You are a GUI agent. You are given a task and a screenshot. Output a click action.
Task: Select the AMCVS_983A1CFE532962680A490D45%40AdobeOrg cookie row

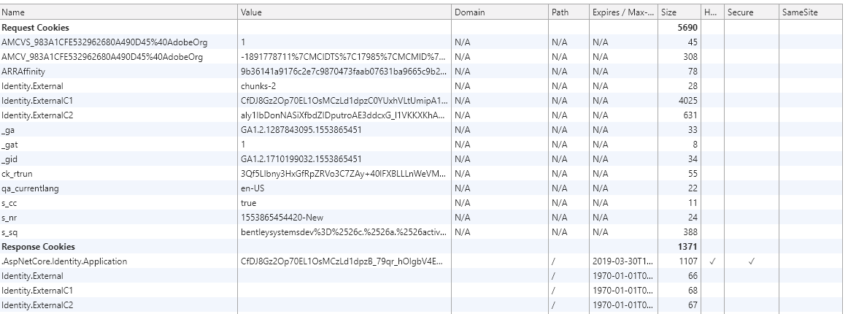point(421,42)
